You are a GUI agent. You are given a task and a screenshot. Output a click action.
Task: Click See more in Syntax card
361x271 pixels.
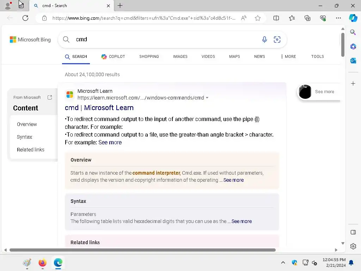(241, 221)
